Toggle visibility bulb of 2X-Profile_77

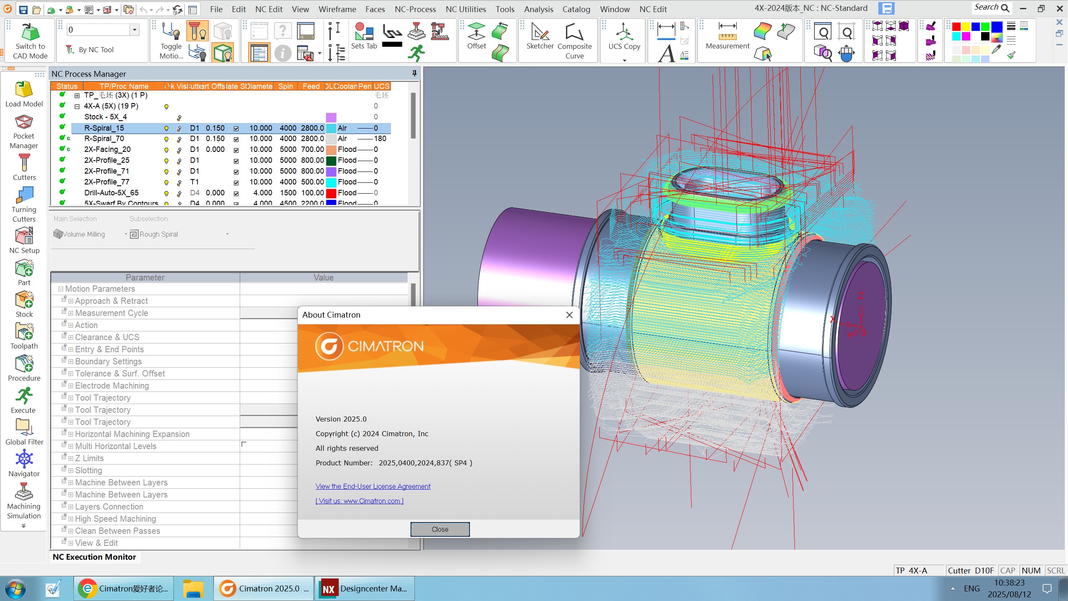pos(166,183)
